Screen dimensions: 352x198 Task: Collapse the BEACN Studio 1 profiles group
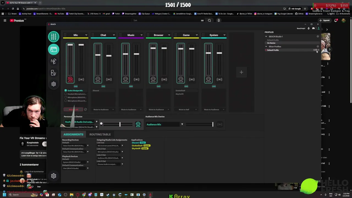point(266,37)
